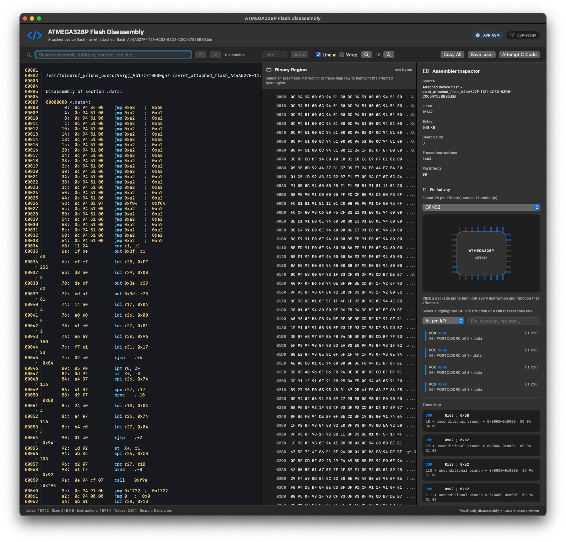The height and width of the screenshot is (542, 566).
Task: Zoom in the disassembly font
Action: [x=389, y=55]
